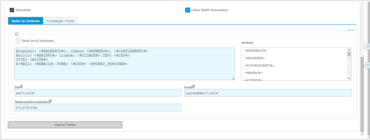Switch to Formatação / Fonte tab
This screenshot has height=140, width=370.
click(x=61, y=21)
